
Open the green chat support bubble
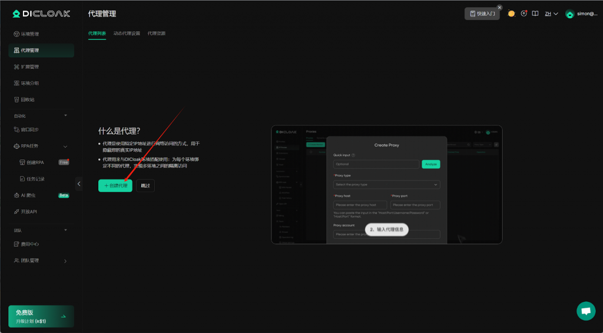pyautogui.click(x=585, y=311)
